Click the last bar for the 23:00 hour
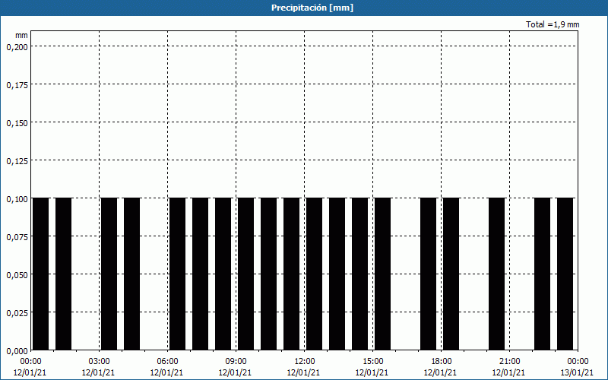This screenshot has width=608, height=380. pyautogui.click(x=565, y=274)
